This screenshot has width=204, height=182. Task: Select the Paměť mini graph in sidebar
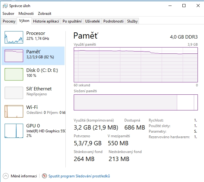[14, 56]
